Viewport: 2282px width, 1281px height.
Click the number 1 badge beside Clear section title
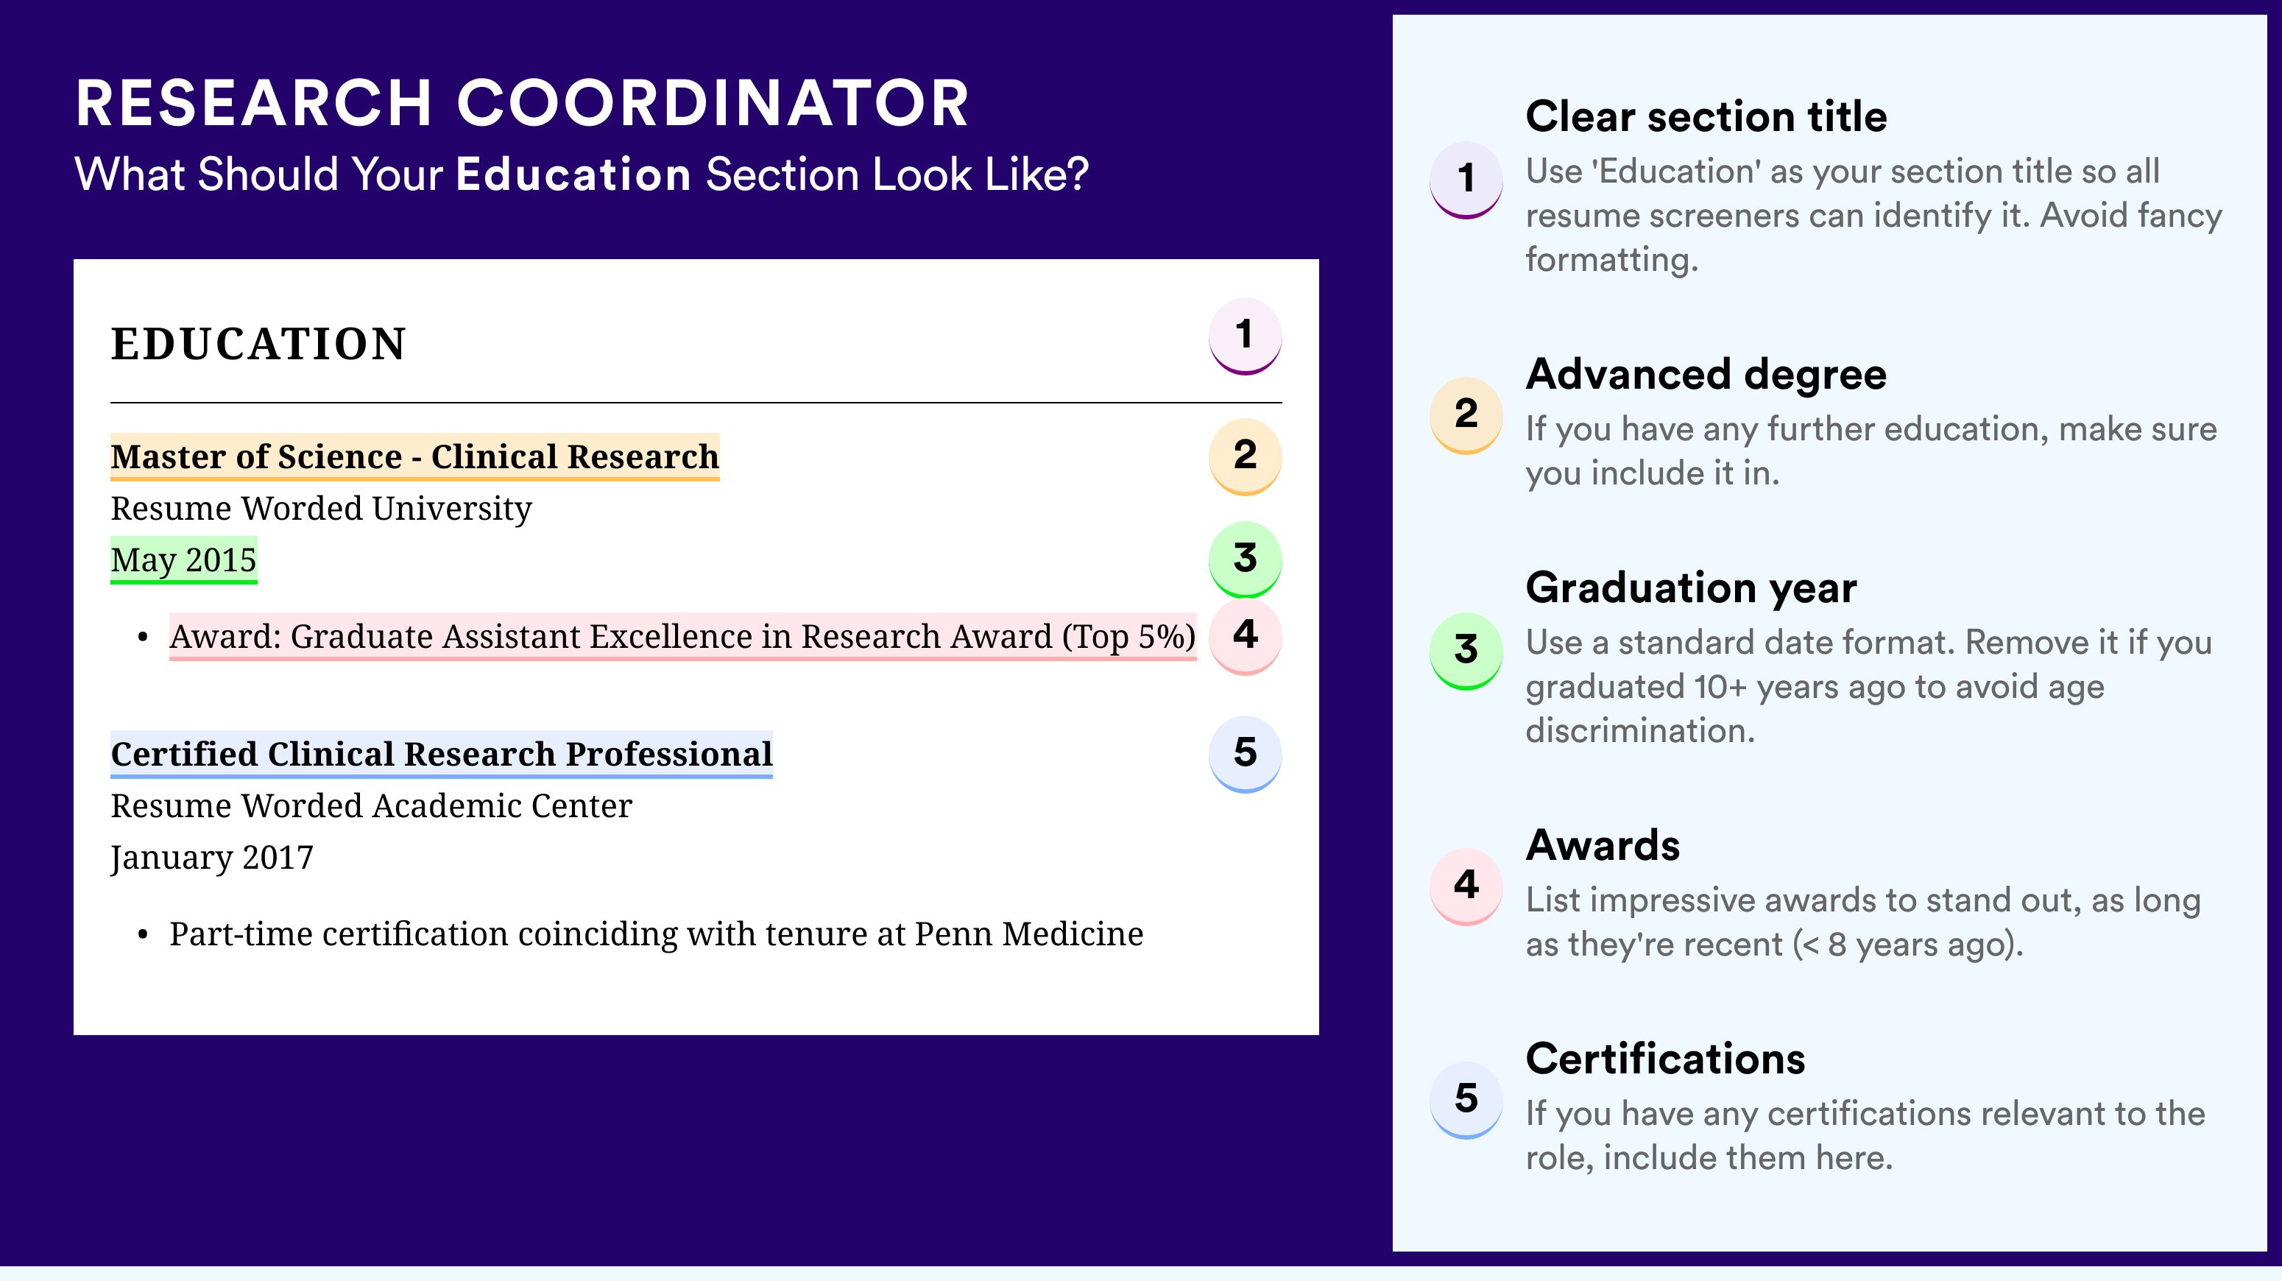tap(1466, 180)
